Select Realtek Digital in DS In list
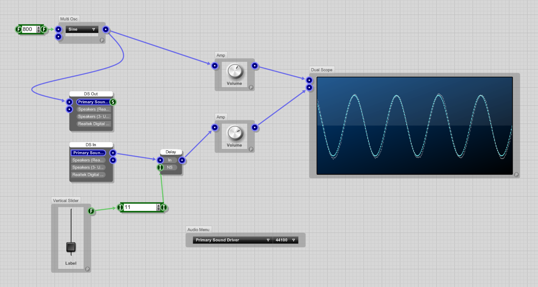Viewport: 538px width, 287px height. (x=88, y=175)
